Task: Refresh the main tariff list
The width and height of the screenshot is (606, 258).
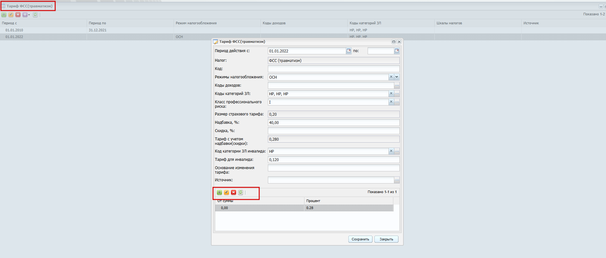Action: pyautogui.click(x=35, y=15)
